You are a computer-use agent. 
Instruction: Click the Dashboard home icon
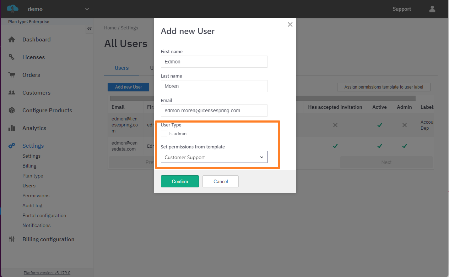click(12, 40)
